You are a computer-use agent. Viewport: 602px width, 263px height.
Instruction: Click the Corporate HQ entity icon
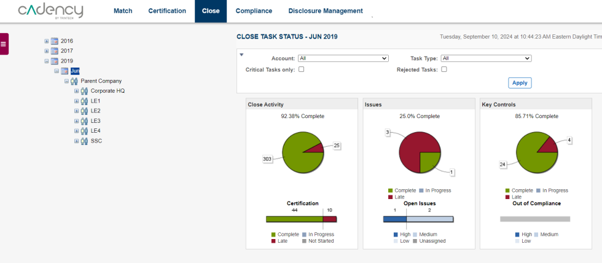pyautogui.click(x=84, y=91)
